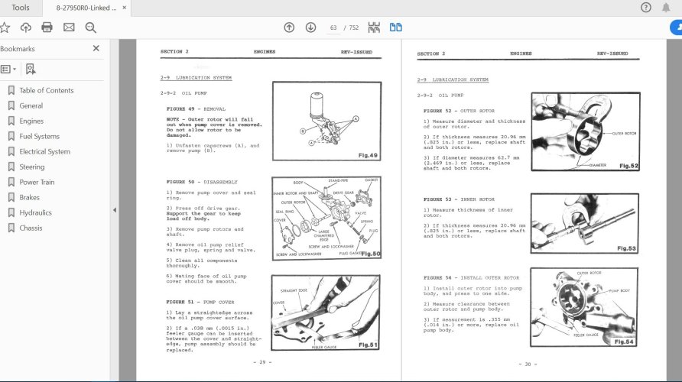Close the 8-27950R0-Linked document tab
This screenshot has height=382, width=682.
tap(125, 8)
